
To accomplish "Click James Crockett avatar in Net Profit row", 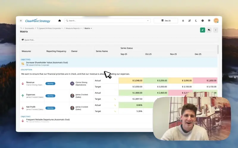I will coord(72,108).
